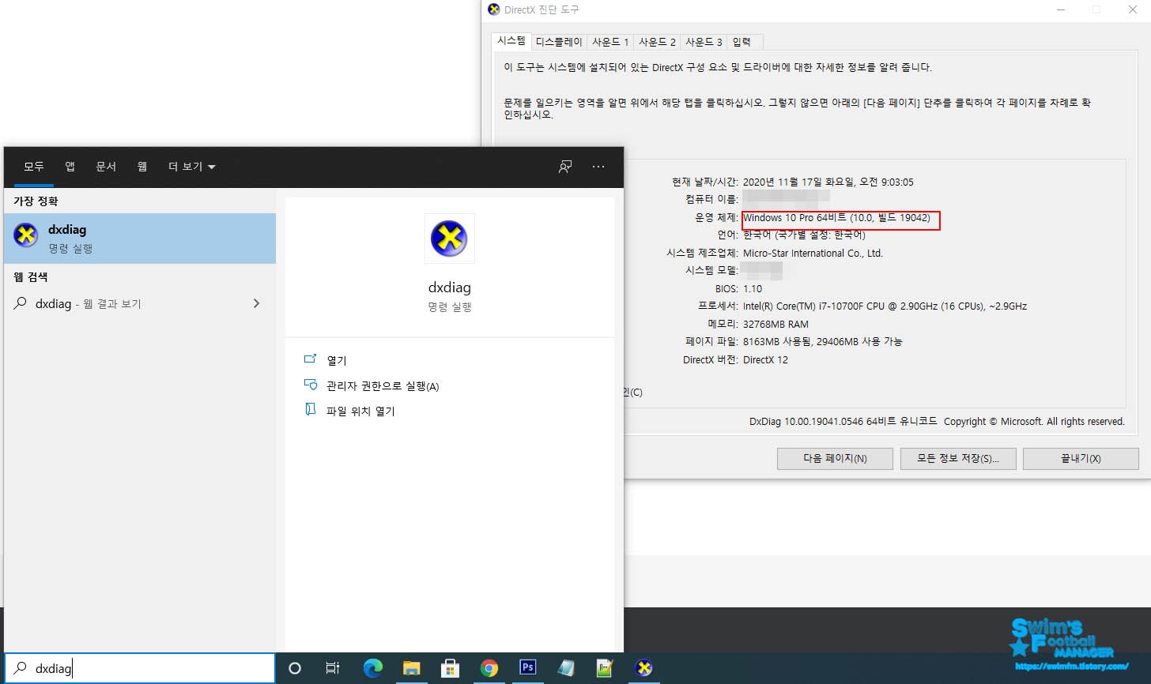Click DxDiag 10.00.19041.0546 version text
Image resolution: width=1151 pixels, height=684 pixels.
click(843, 421)
